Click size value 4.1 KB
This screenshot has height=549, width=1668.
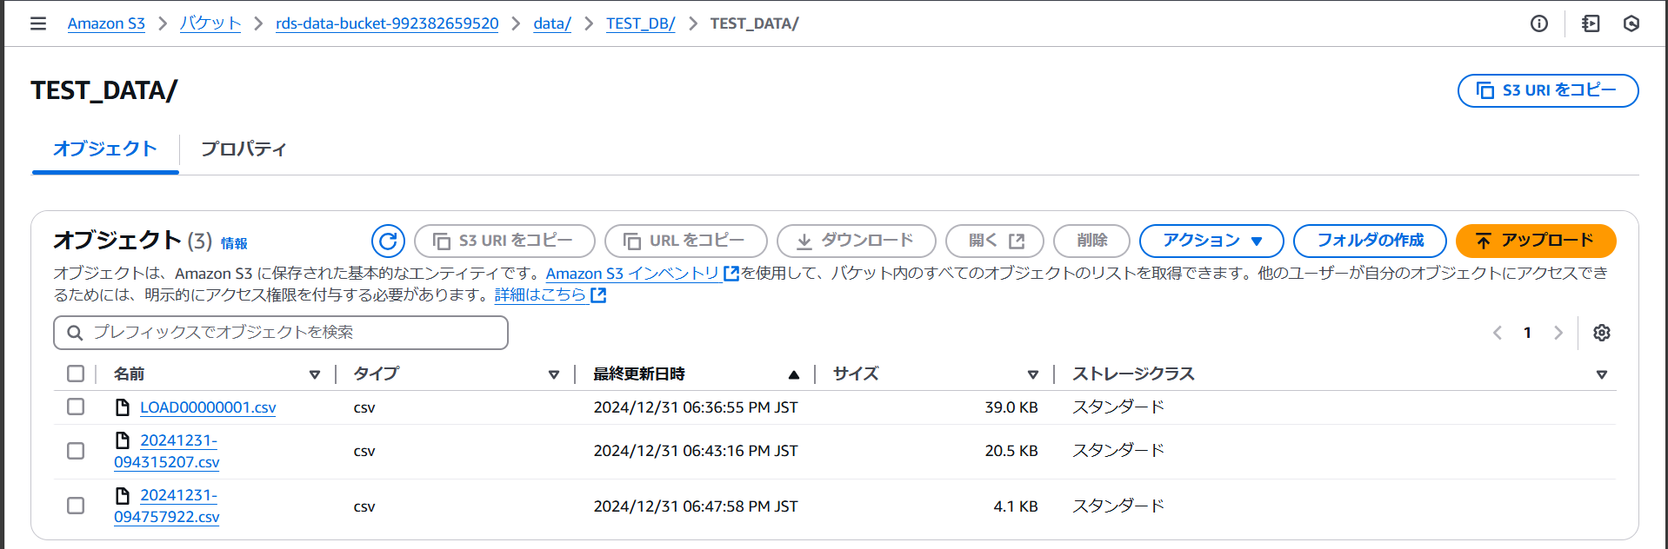(1016, 506)
